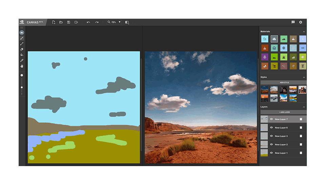Choose the orange-brown dirt material in second row
Screen dimensions: 332x182
coord(265,48)
